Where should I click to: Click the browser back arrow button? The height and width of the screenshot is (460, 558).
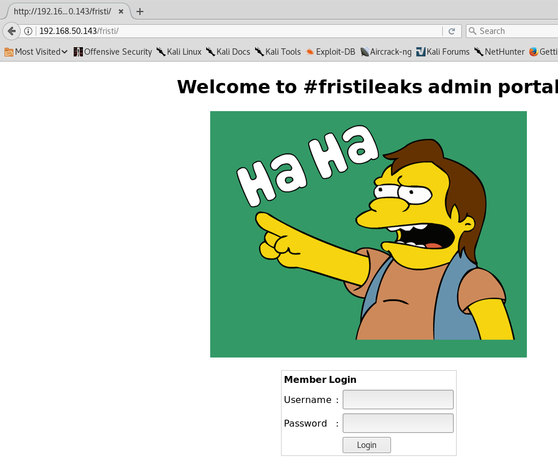point(12,31)
